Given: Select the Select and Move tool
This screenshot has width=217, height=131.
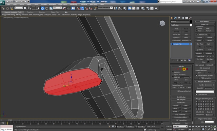Looking at the screenshot, I should (43, 8).
